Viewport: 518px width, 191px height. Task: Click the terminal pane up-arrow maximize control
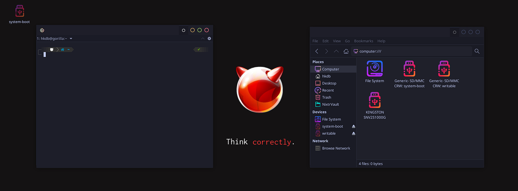coord(203,38)
